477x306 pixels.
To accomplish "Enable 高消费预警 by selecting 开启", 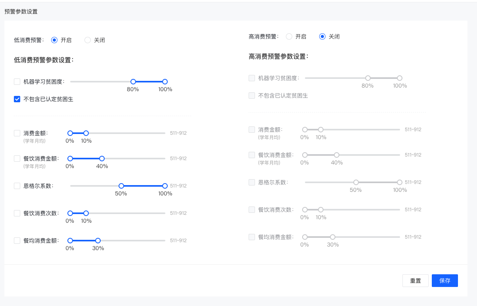I will click(289, 36).
